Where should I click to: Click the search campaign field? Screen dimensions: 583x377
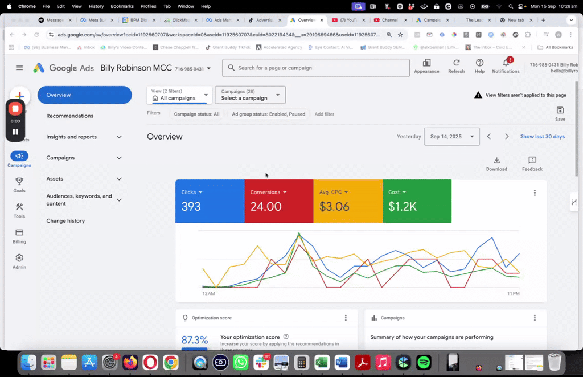coord(315,68)
